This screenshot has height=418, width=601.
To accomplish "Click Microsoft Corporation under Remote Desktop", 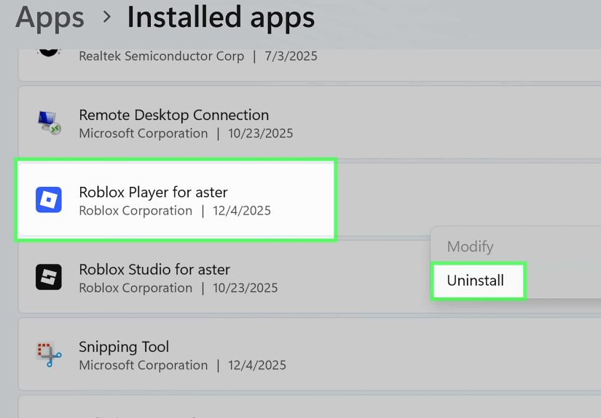I will tap(144, 133).
